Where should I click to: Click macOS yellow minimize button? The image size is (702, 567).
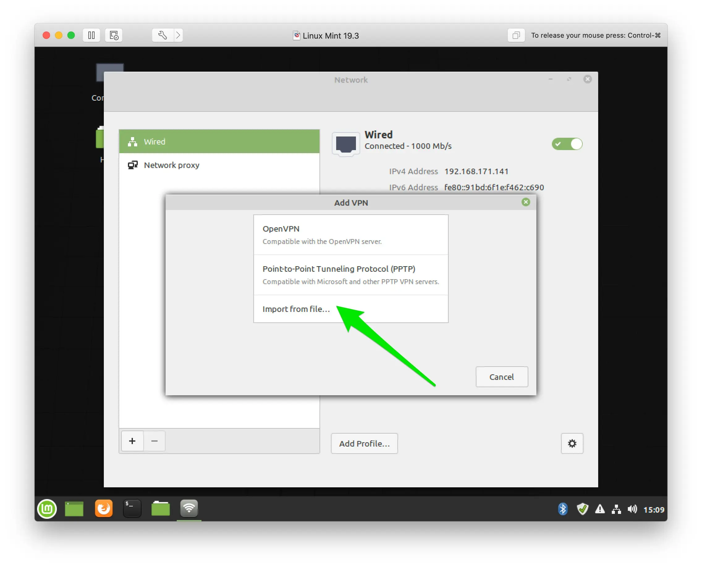[59, 35]
